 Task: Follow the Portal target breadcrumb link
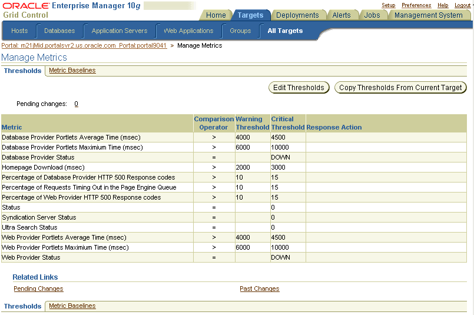click(84, 46)
